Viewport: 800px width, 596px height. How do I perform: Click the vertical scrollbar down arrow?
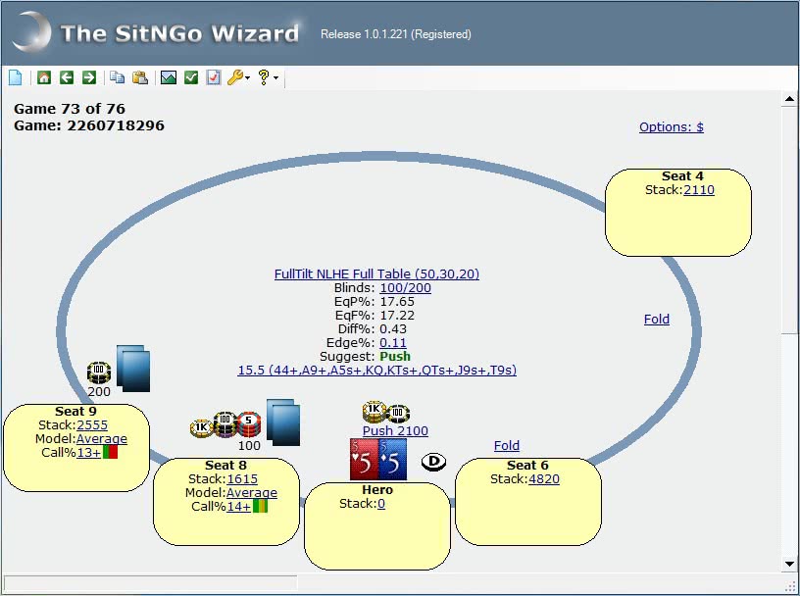789,564
